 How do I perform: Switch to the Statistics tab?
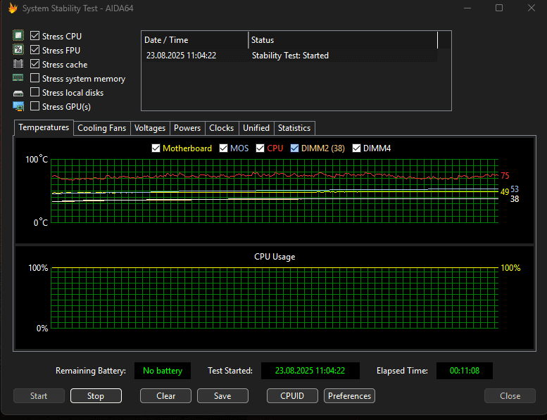[294, 128]
